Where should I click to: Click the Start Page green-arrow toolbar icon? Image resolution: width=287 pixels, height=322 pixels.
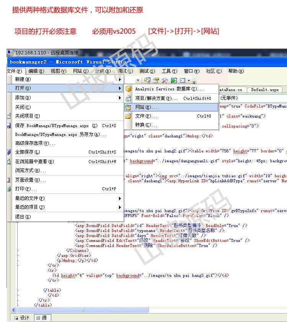click(174, 80)
